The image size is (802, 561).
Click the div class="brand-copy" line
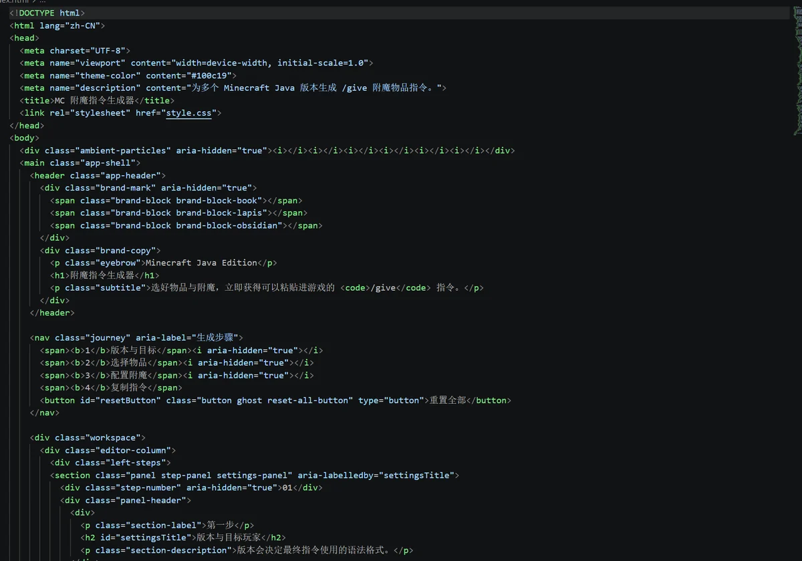pos(100,250)
